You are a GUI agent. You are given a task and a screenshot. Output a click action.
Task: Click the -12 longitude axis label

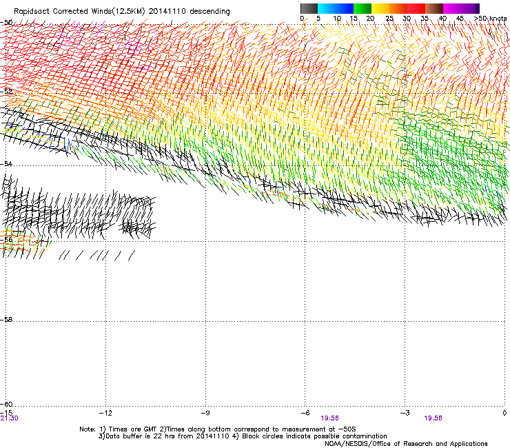coord(105,413)
